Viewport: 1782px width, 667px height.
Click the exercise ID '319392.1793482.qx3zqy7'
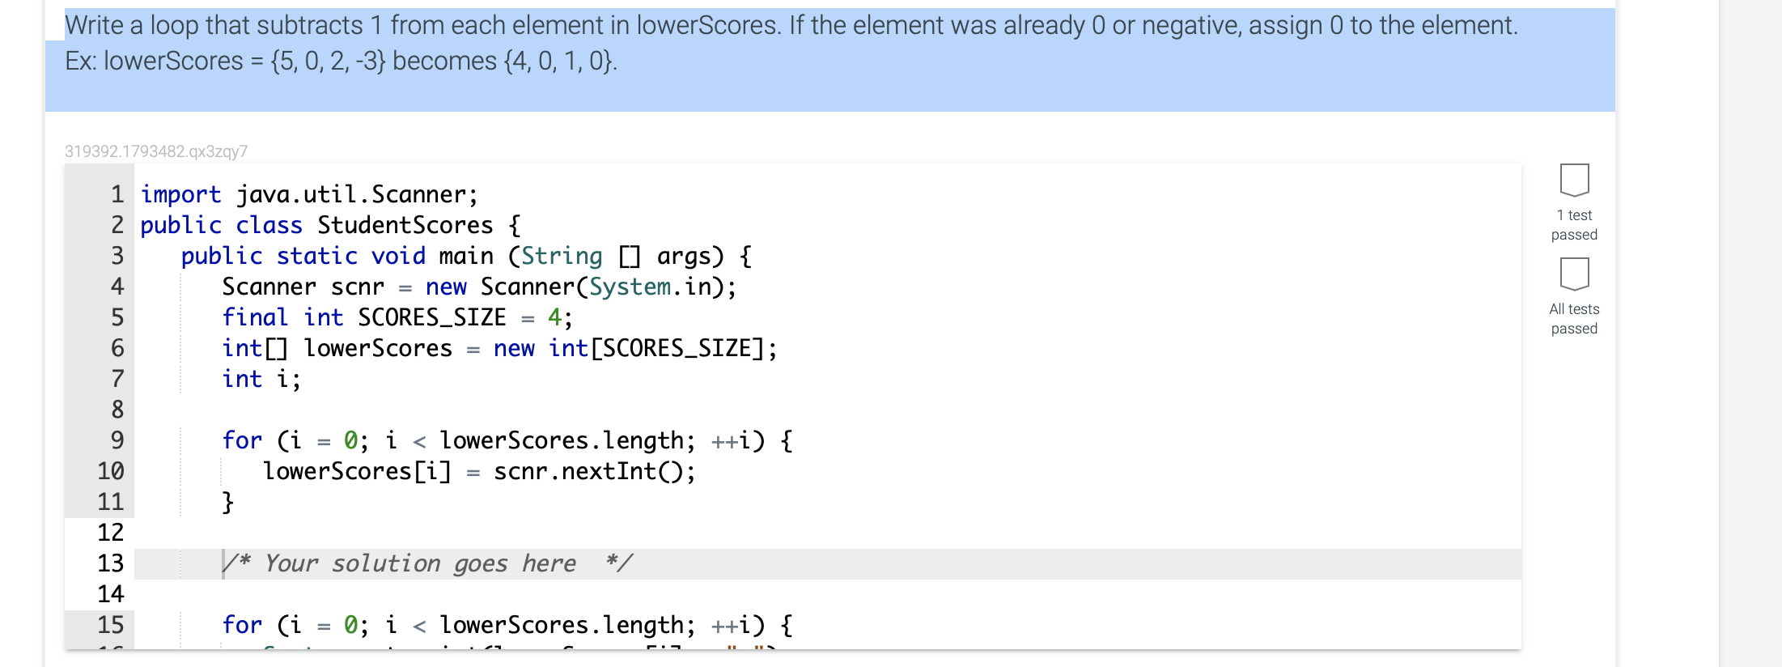(156, 150)
